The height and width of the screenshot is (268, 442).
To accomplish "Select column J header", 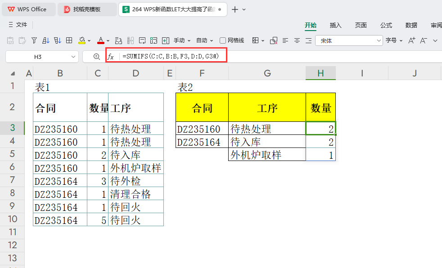I will (x=415, y=73).
